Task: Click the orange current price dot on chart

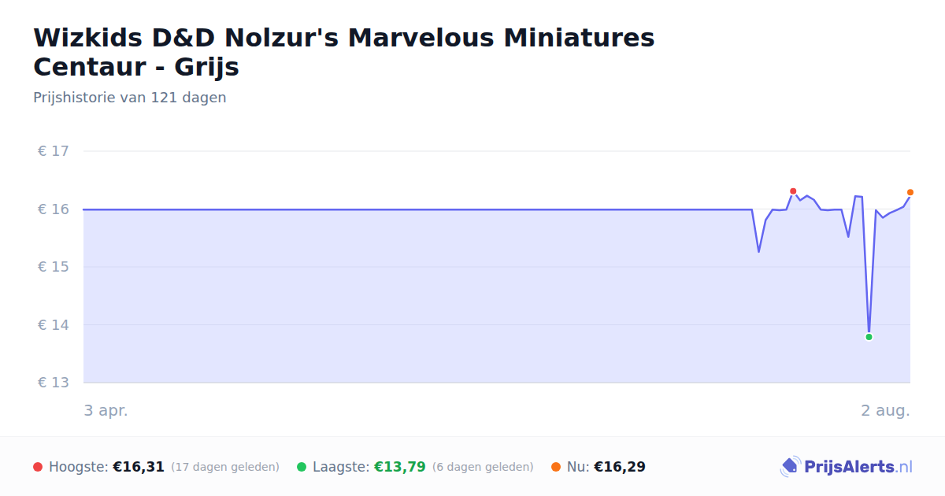Action: tap(910, 192)
